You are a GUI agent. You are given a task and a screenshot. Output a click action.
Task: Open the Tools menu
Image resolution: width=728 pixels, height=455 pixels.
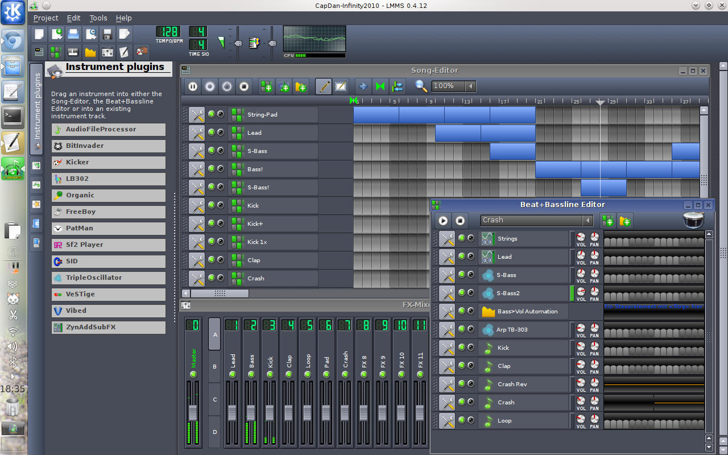coord(98,18)
